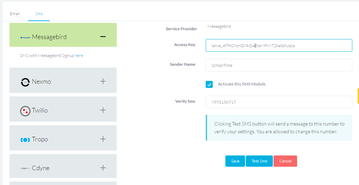The height and width of the screenshot is (185, 359).
Task: Expand the Twilio provider section
Action: coord(103,110)
